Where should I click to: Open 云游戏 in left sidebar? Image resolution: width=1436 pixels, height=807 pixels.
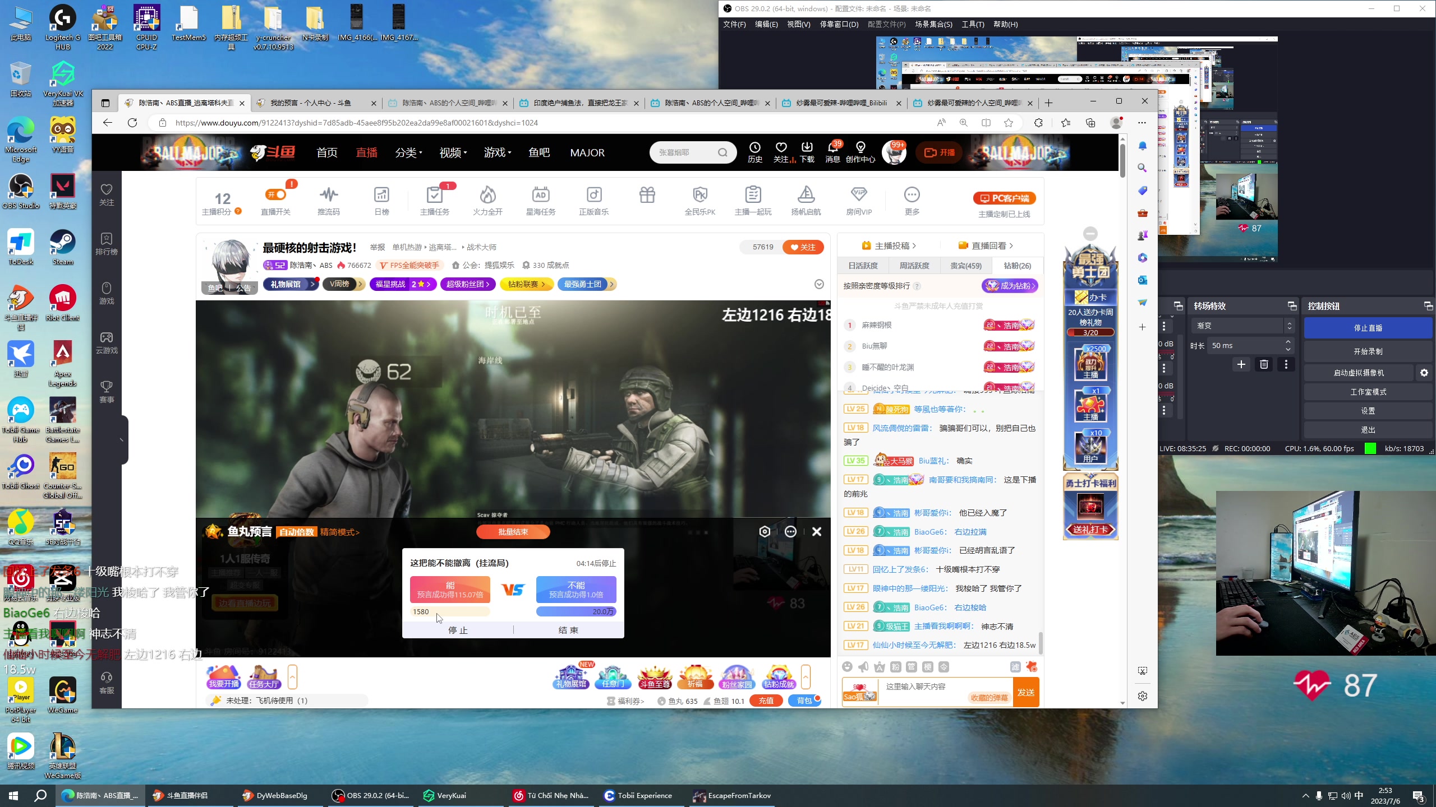(x=107, y=342)
